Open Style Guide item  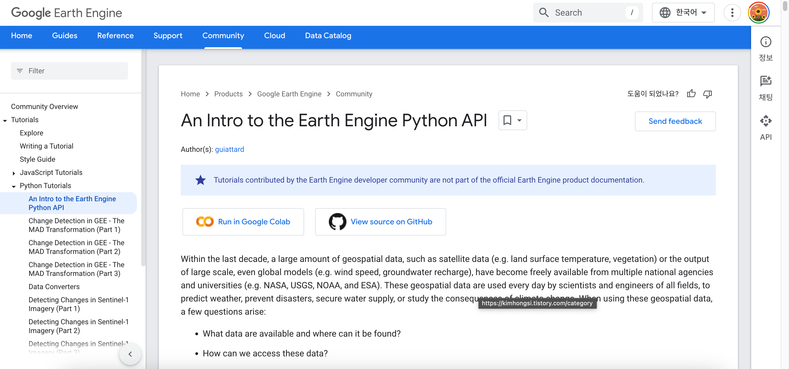37,159
